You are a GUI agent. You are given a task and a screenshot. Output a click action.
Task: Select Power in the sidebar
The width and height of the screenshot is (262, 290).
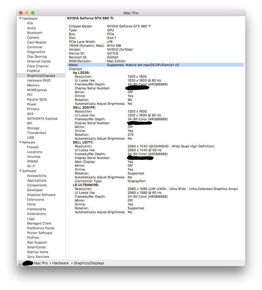pyautogui.click(x=32, y=104)
